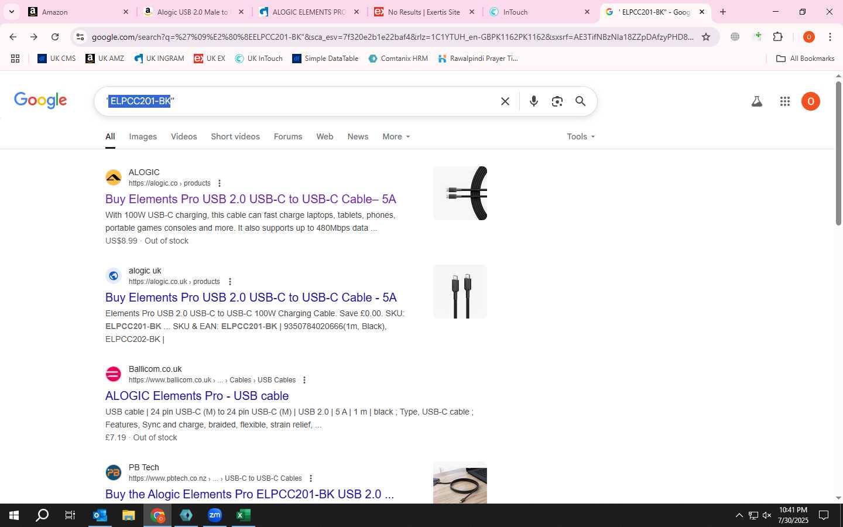Screen dimensions: 843x527
Task: Open the Chrome profile avatar in toolbar
Action: [809, 37]
